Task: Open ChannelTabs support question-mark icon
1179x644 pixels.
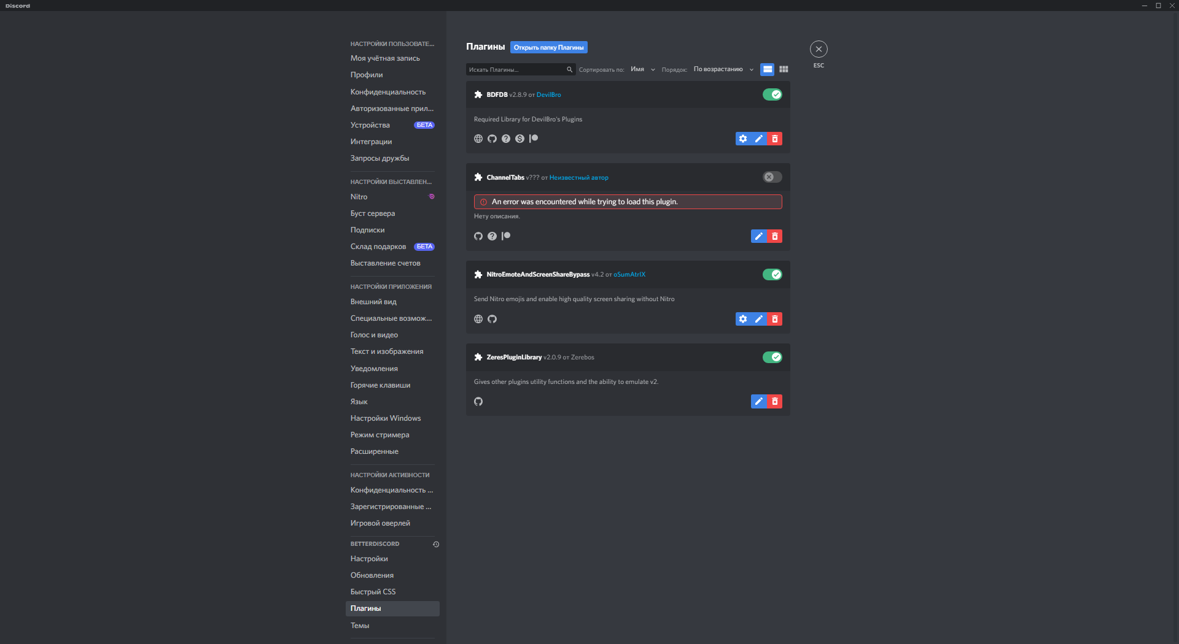Action: [x=492, y=236]
